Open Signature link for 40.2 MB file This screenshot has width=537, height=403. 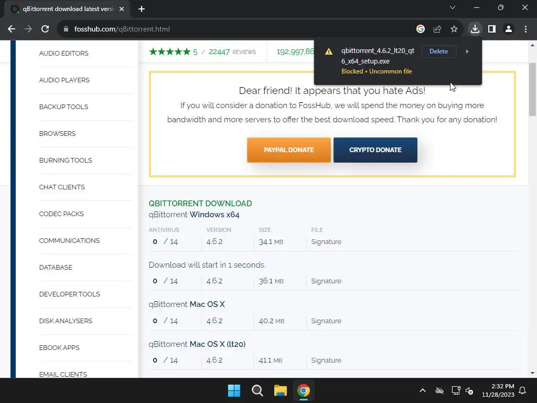[326, 321]
